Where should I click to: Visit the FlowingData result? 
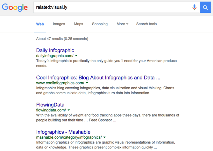pyautogui.click(x=50, y=105)
